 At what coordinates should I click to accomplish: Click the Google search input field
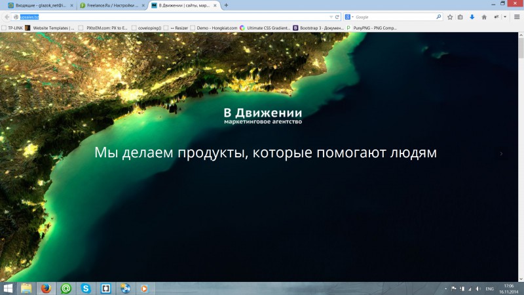[x=394, y=17]
